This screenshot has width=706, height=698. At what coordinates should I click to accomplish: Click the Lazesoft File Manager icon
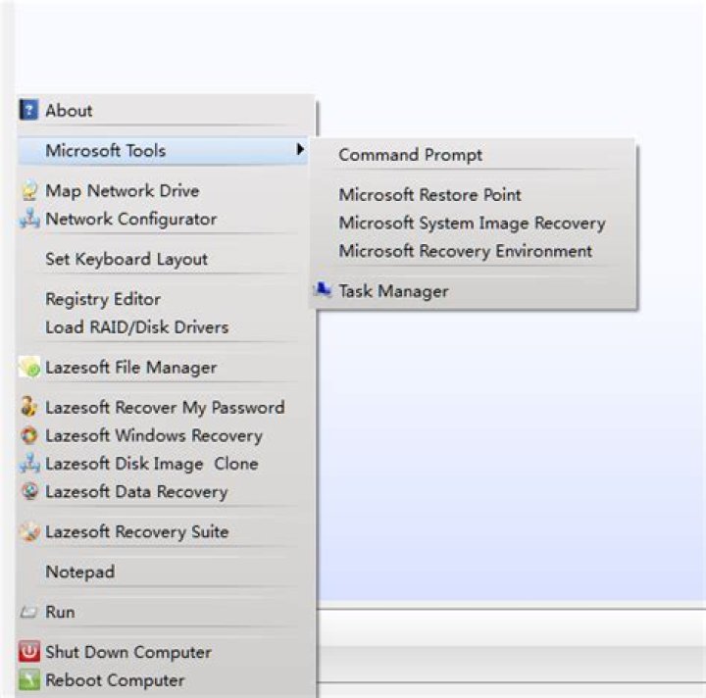(29, 368)
